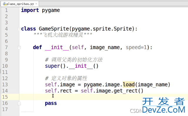
Task: Click the docstring '飞机大战游戏精灵'
Action: (63, 35)
